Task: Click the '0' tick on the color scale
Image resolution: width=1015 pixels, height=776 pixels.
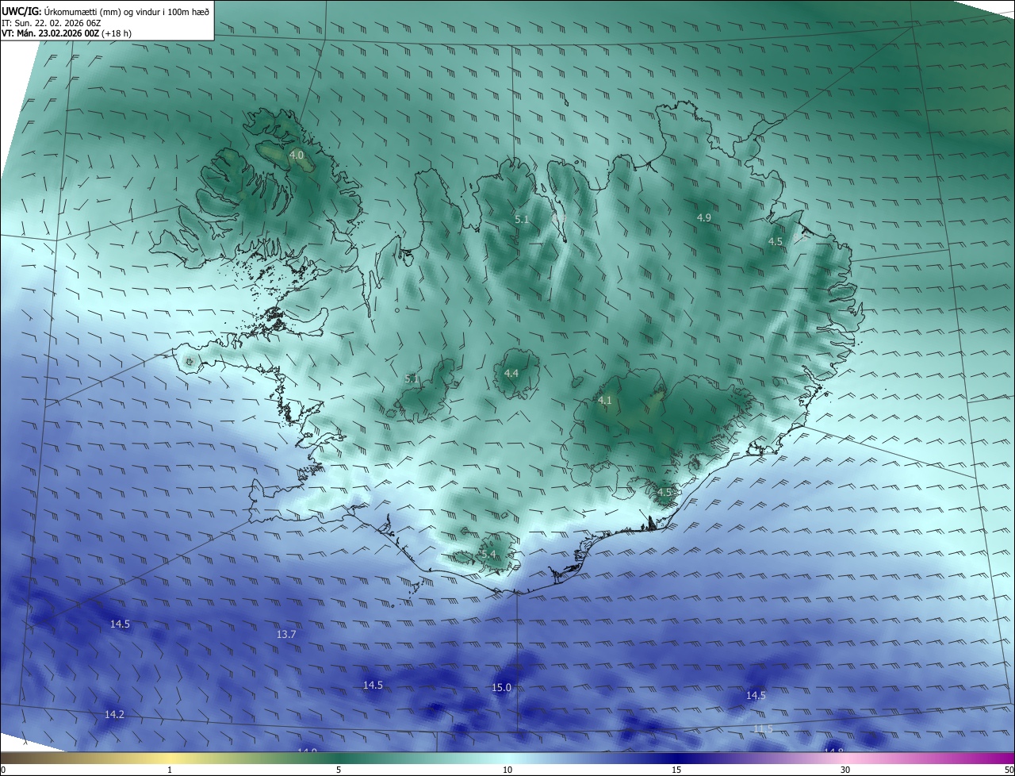Action: pos(3,770)
